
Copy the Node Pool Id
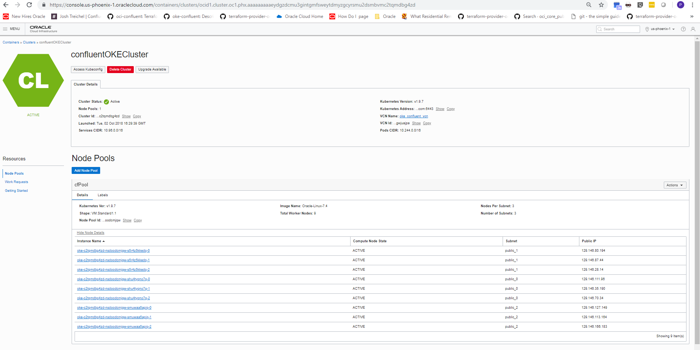coord(138,220)
